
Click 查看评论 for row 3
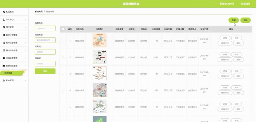coord(225,76)
